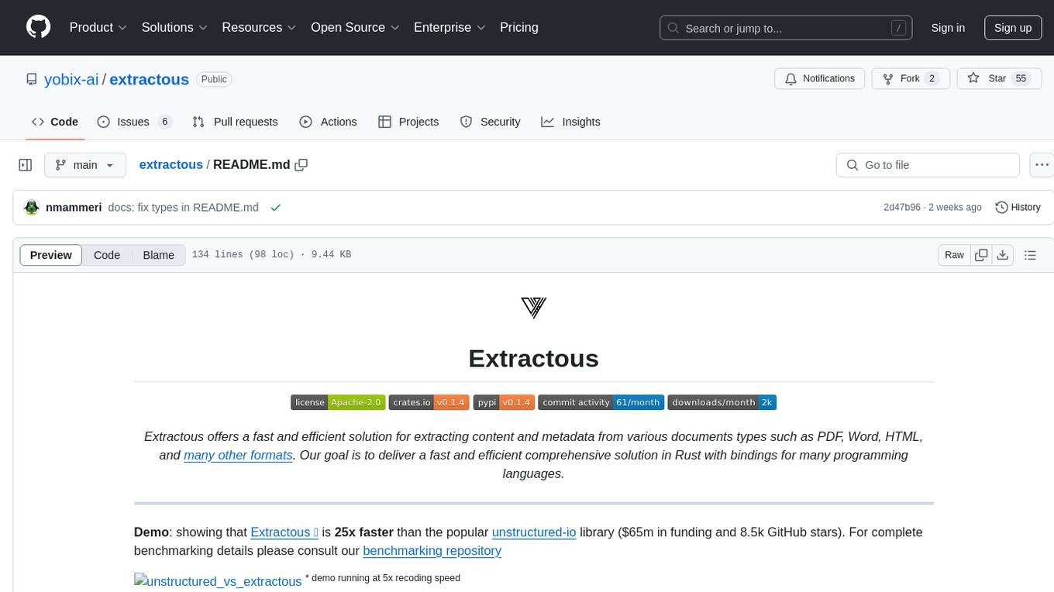This screenshot has width=1054, height=592.
Task: Expand the Product menu
Action: tap(98, 27)
